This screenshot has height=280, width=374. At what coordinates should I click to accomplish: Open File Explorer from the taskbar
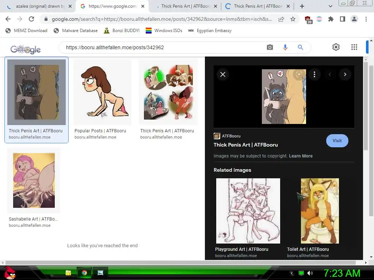point(68,273)
